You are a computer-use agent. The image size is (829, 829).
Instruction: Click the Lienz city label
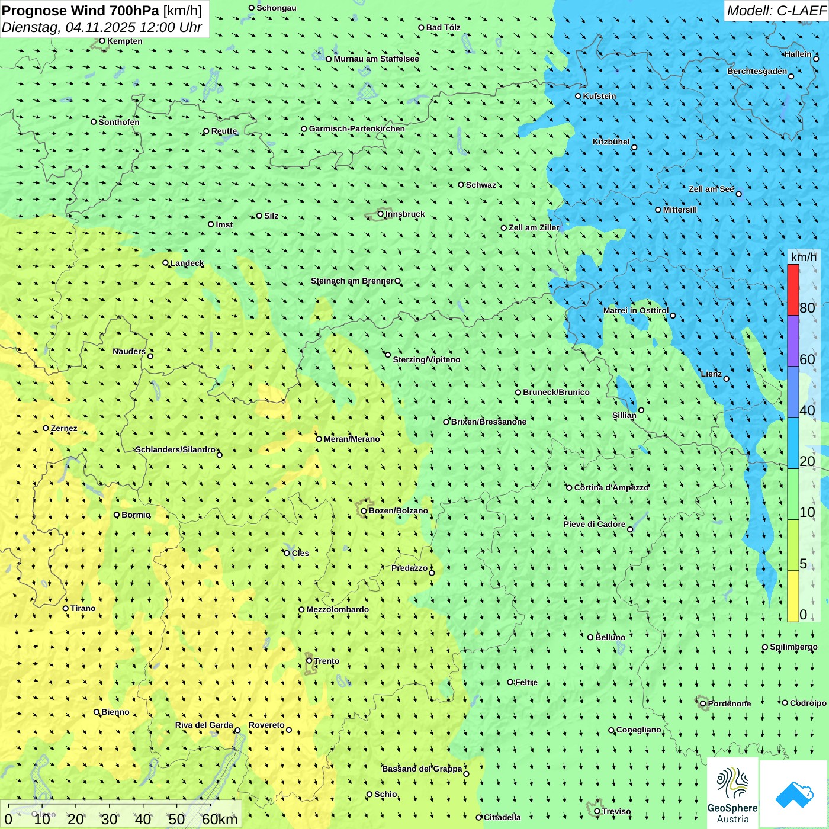(x=711, y=374)
